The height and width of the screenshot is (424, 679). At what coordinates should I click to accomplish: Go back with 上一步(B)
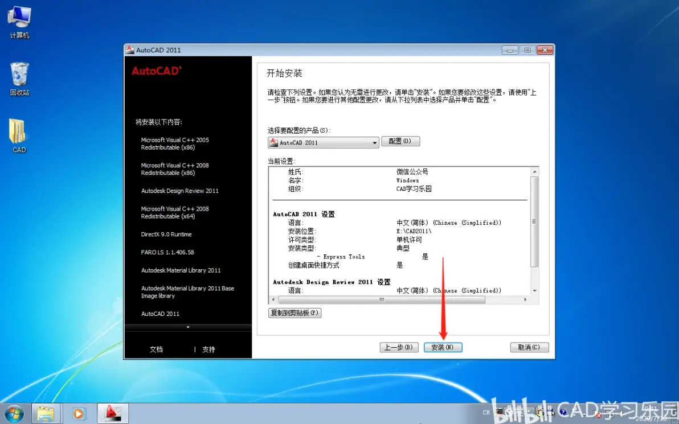click(x=399, y=347)
